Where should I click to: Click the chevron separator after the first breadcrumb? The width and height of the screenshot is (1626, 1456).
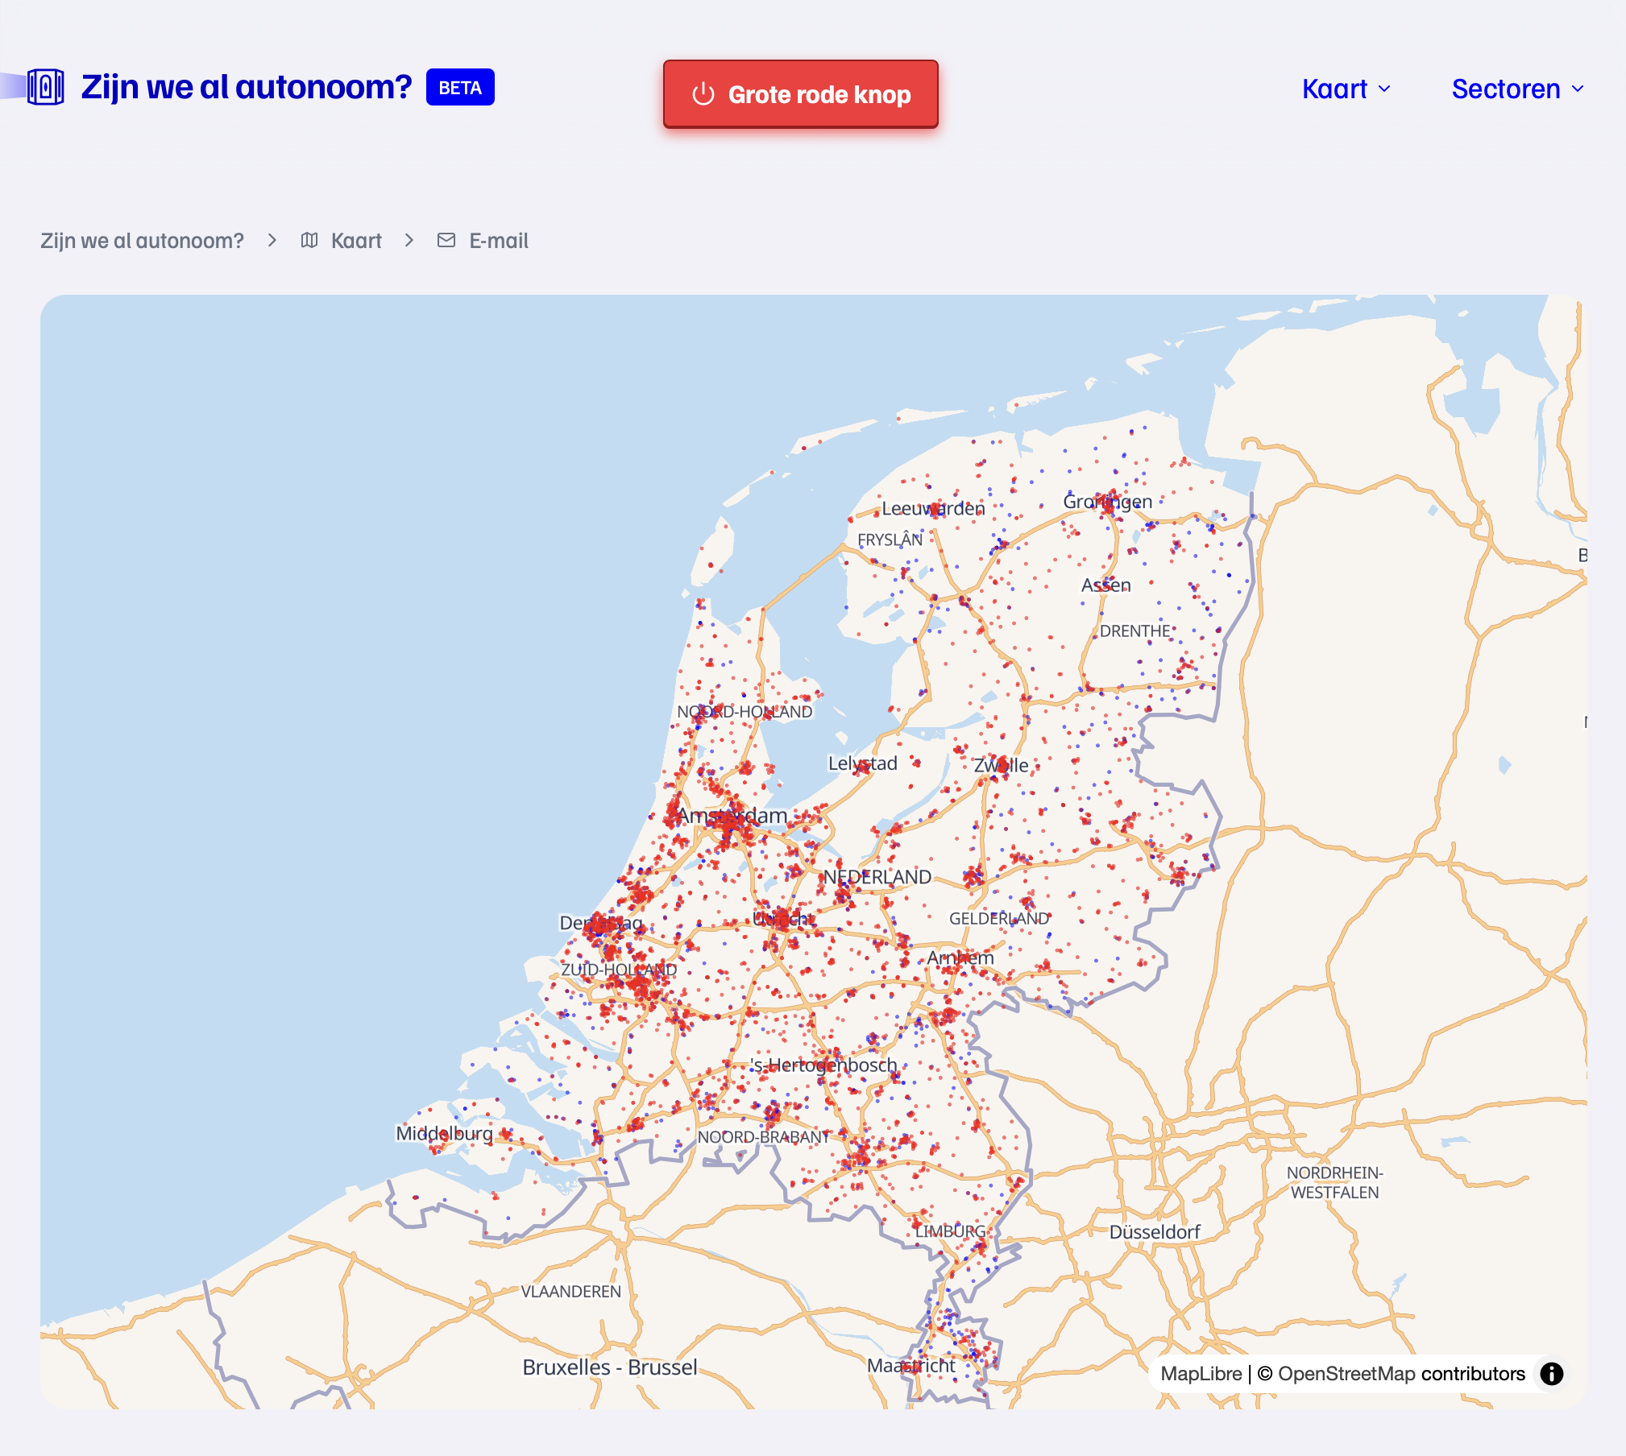click(x=272, y=240)
